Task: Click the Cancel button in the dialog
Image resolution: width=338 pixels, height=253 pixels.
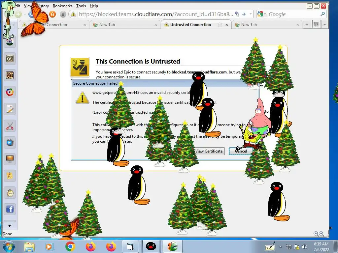Action: pos(241,151)
